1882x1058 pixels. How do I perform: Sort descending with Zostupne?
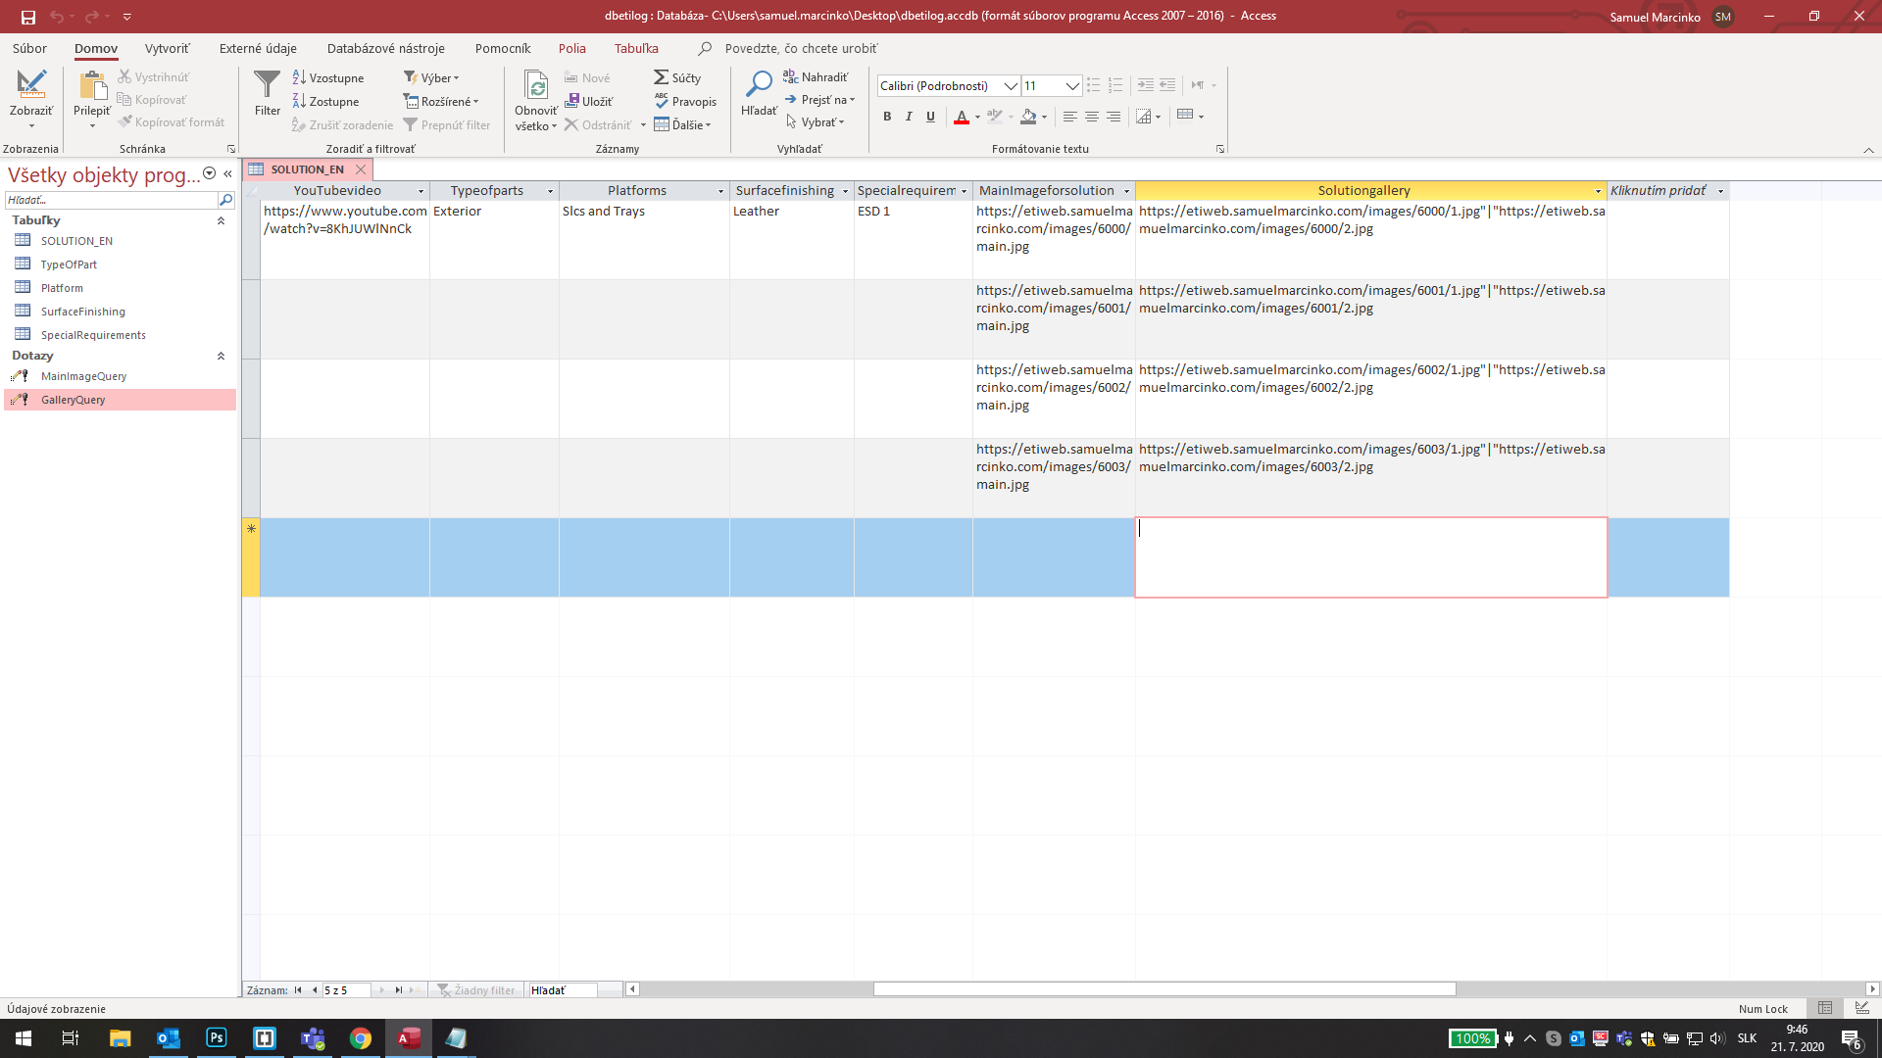pos(326,101)
